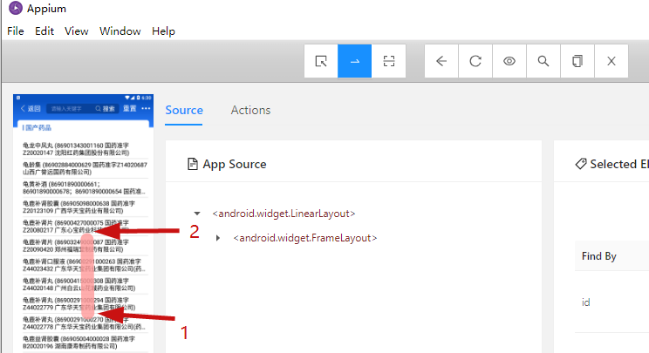Select android.widget.FrameLayout in source tree
The height and width of the screenshot is (353, 649).
[x=305, y=238]
